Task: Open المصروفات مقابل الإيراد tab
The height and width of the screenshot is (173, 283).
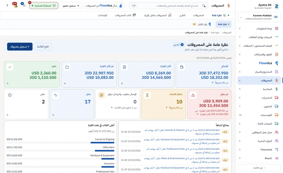Action: 157,15
